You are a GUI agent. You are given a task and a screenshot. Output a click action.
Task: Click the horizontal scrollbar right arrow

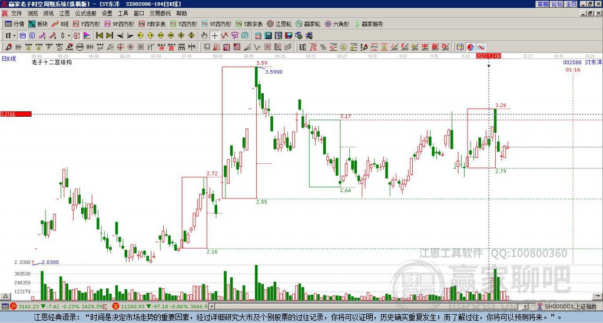pyautogui.click(x=526, y=306)
